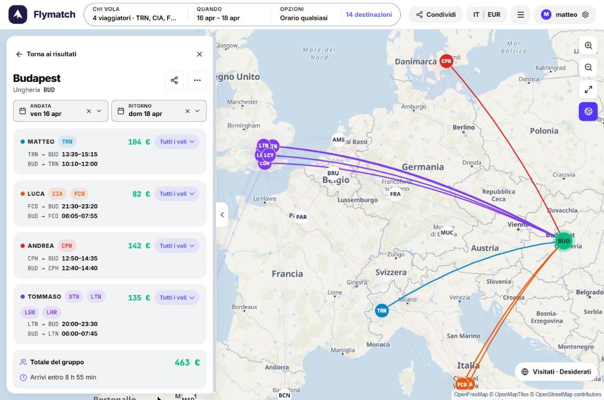Screen dimensions: 604x400
Task: Click the Flymatch logo icon
Action: (x=18, y=15)
